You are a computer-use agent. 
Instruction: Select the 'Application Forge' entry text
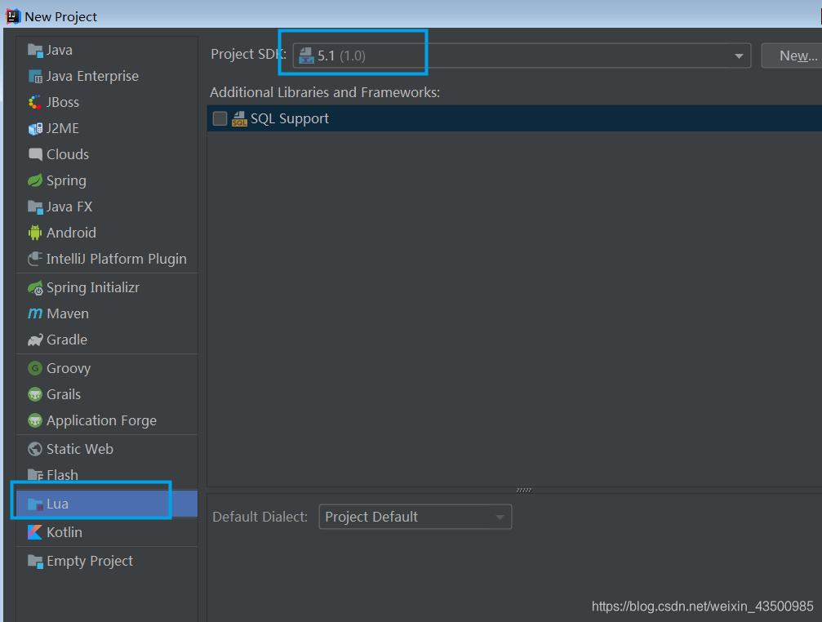click(x=102, y=420)
